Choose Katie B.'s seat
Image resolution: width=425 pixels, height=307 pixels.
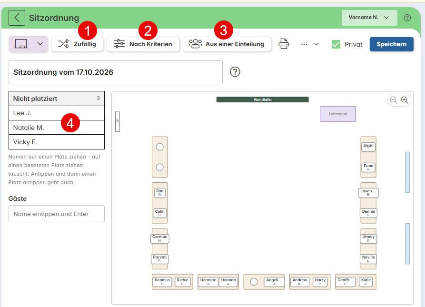(366, 282)
